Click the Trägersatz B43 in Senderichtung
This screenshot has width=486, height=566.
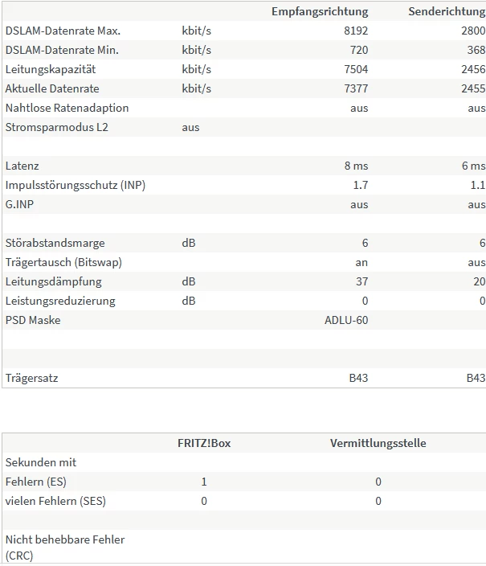pyautogui.click(x=476, y=378)
